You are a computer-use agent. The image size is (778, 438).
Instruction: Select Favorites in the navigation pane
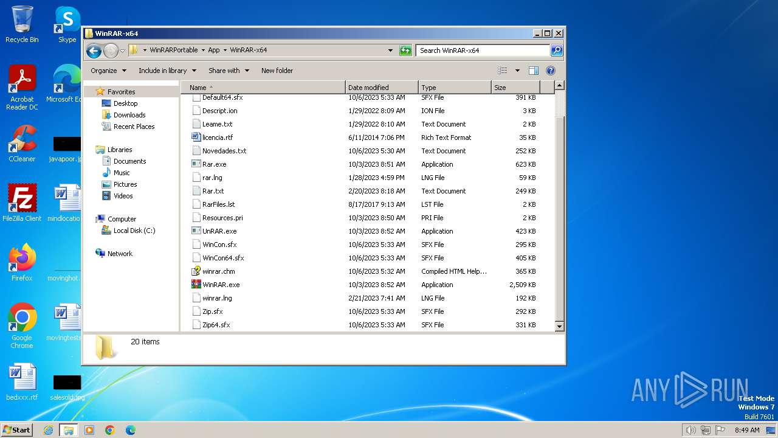122,92
